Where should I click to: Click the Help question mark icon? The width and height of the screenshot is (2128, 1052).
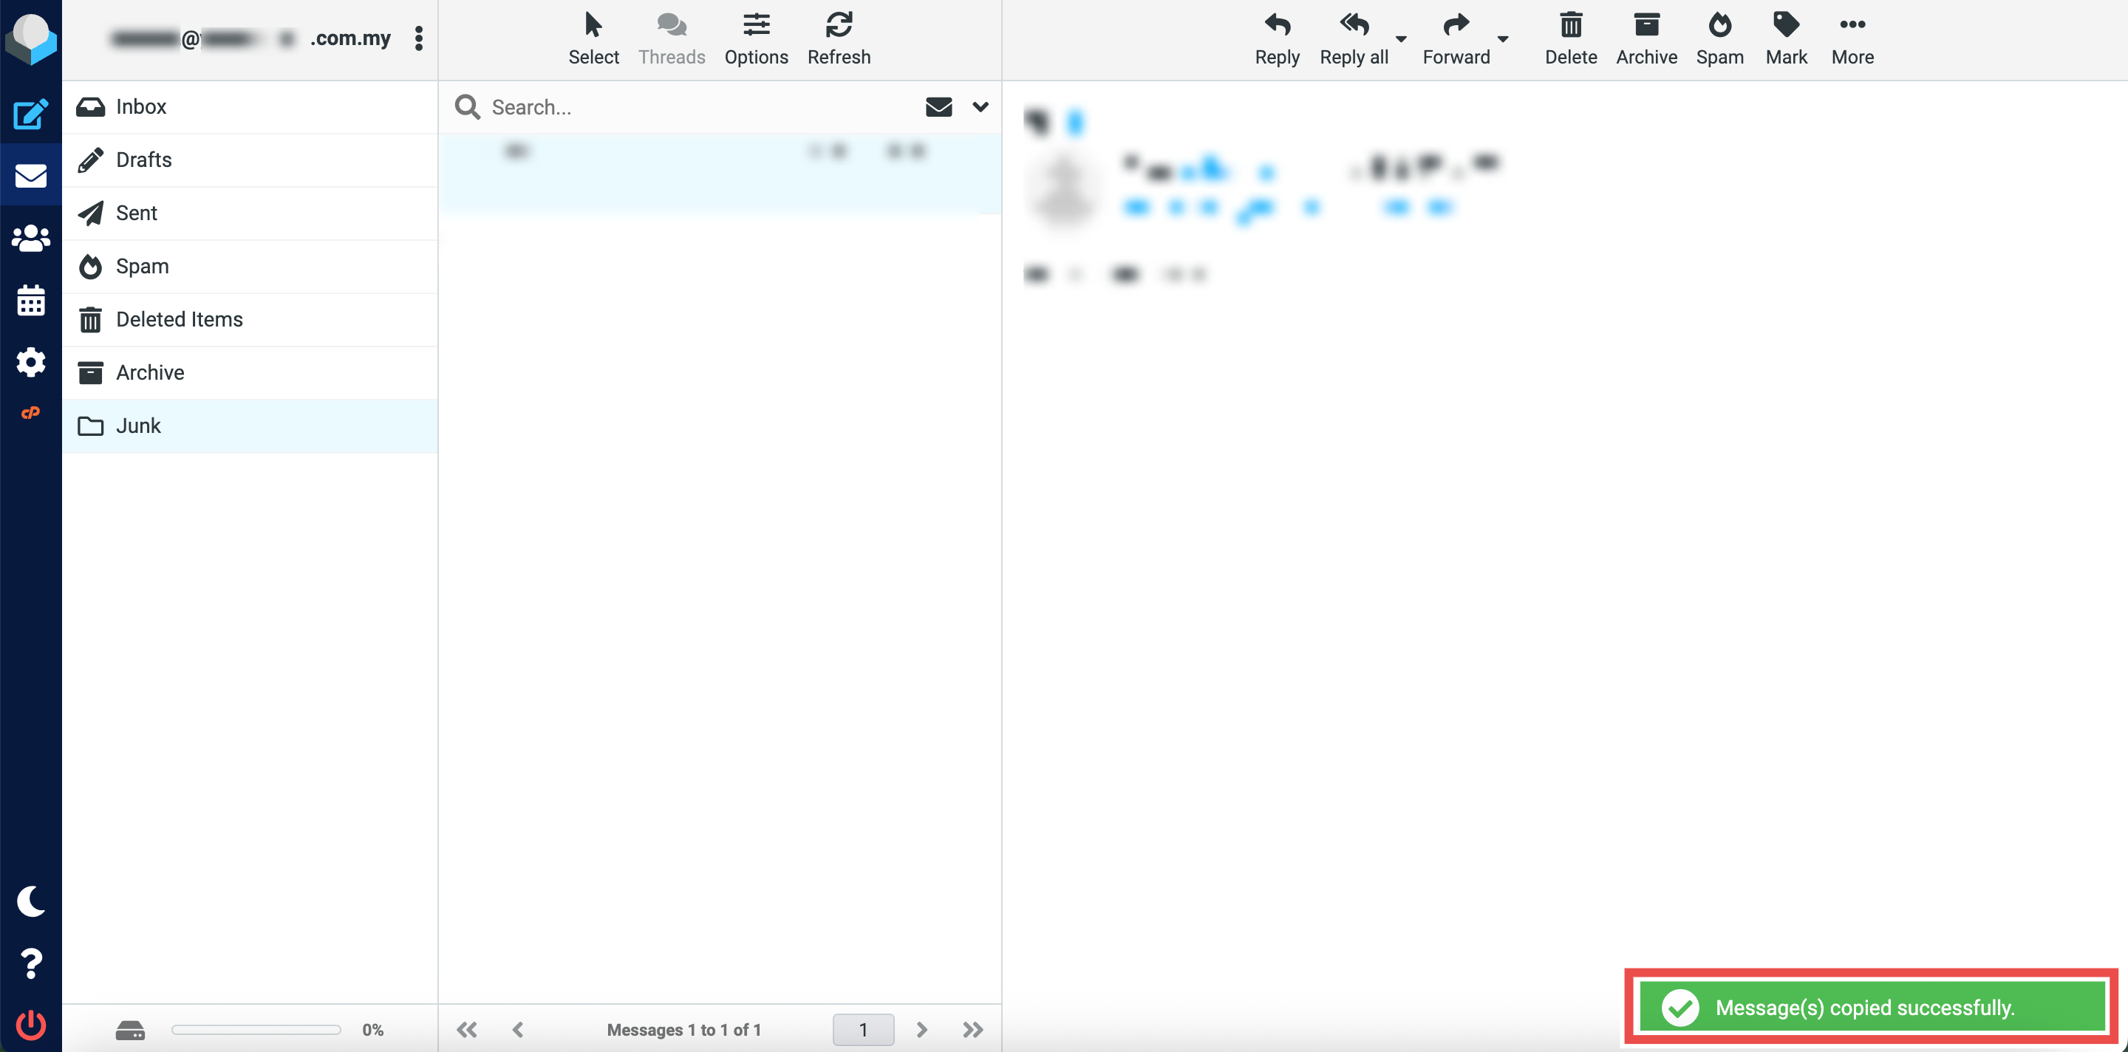coord(30,963)
